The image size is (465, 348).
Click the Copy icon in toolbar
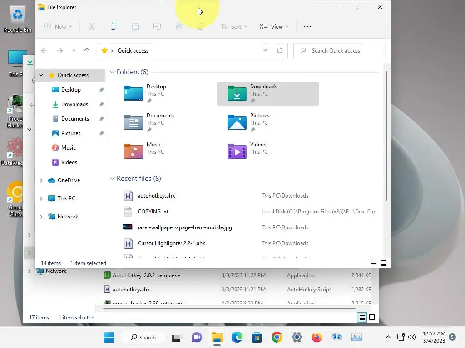[113, 27]
